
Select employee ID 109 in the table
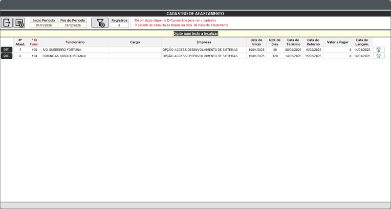tap(34, 50)
